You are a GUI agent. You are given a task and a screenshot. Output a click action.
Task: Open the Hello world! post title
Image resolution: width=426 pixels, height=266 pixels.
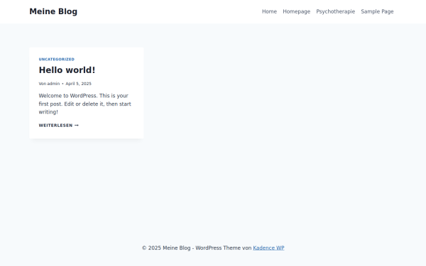(67, 70)
